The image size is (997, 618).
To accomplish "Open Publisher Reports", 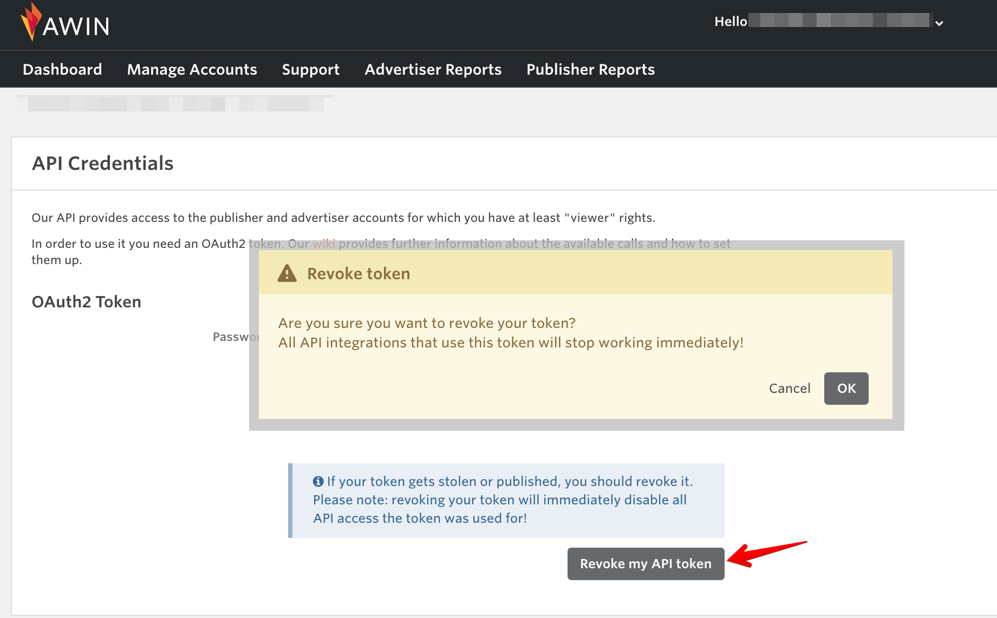I will point(590,69).
